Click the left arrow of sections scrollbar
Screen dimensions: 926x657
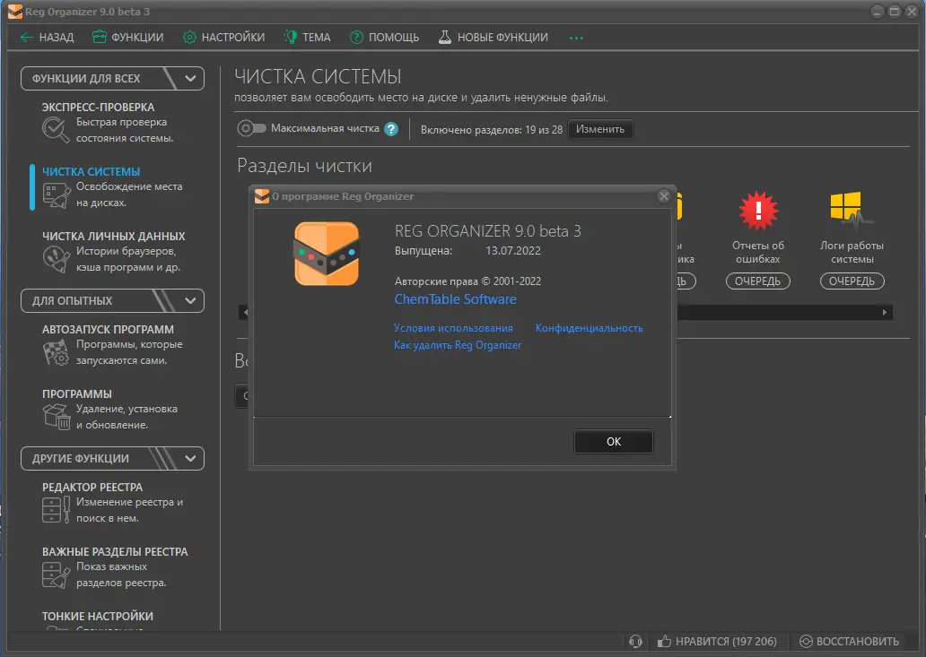coord(244,312)
